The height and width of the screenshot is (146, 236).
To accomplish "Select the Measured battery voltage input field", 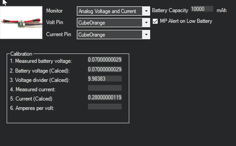I will 105,59.
